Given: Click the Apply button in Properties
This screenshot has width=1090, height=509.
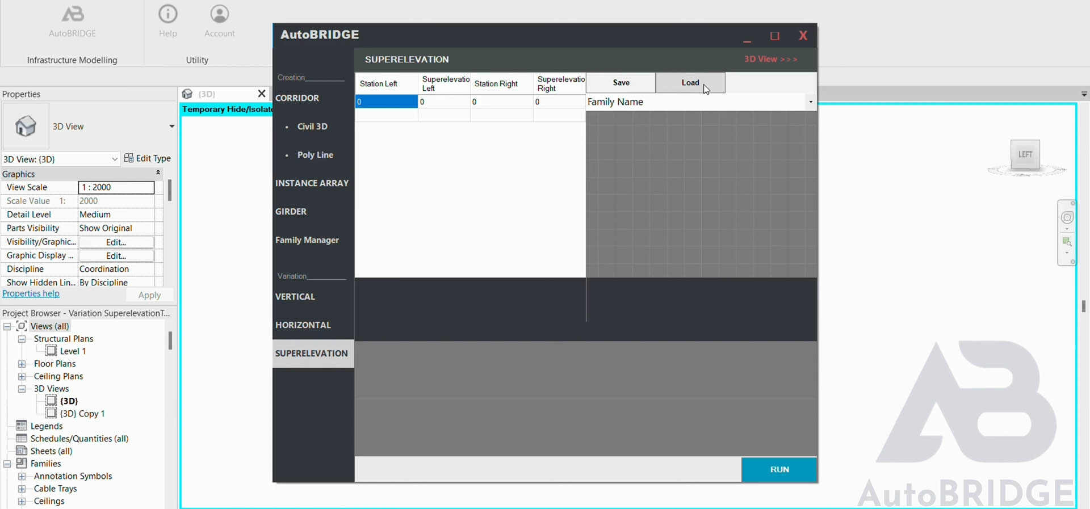Looking at the screenshot, I should (149, 295).
